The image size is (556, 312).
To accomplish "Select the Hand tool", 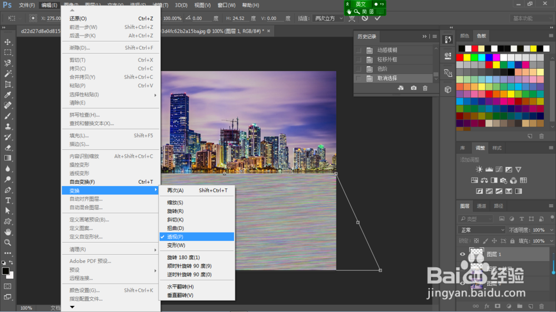I will 7,232.
